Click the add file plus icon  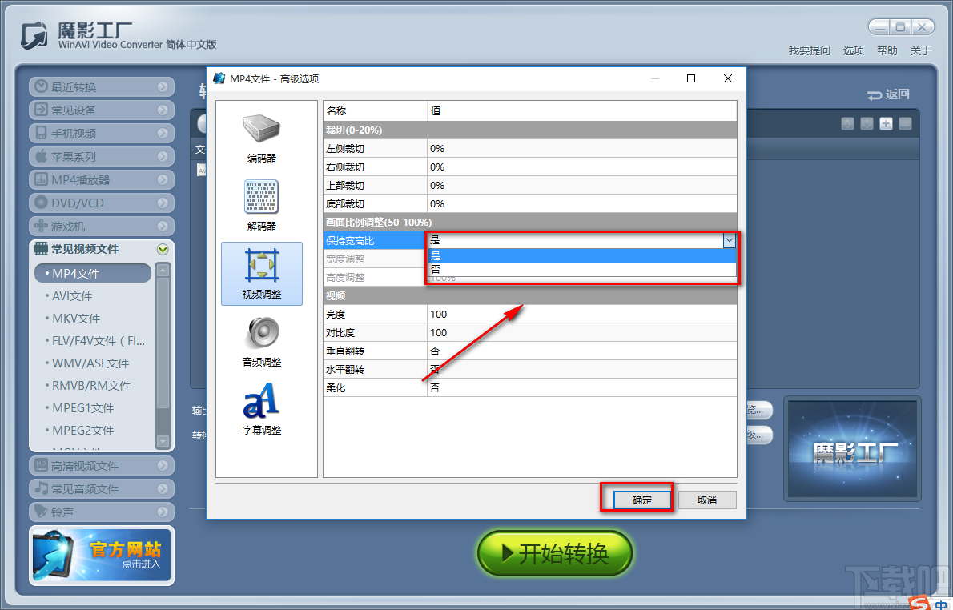[887, 124]
